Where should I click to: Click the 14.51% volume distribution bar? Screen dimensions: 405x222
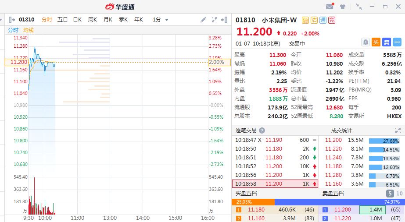point(384,150)
